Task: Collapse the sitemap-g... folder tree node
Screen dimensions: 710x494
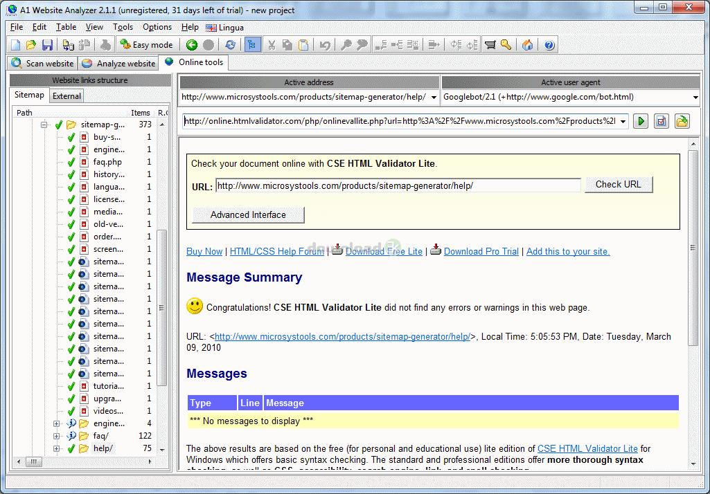Action: (x=45, y=125)
